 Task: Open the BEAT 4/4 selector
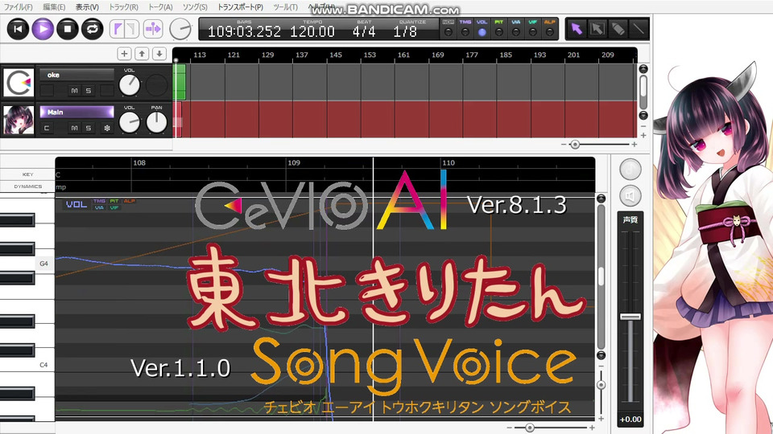364,32
